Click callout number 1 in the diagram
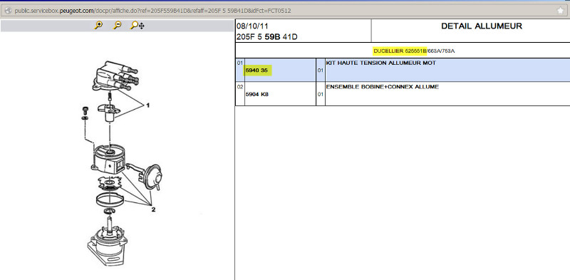570x280 pixels. point(148,105)
